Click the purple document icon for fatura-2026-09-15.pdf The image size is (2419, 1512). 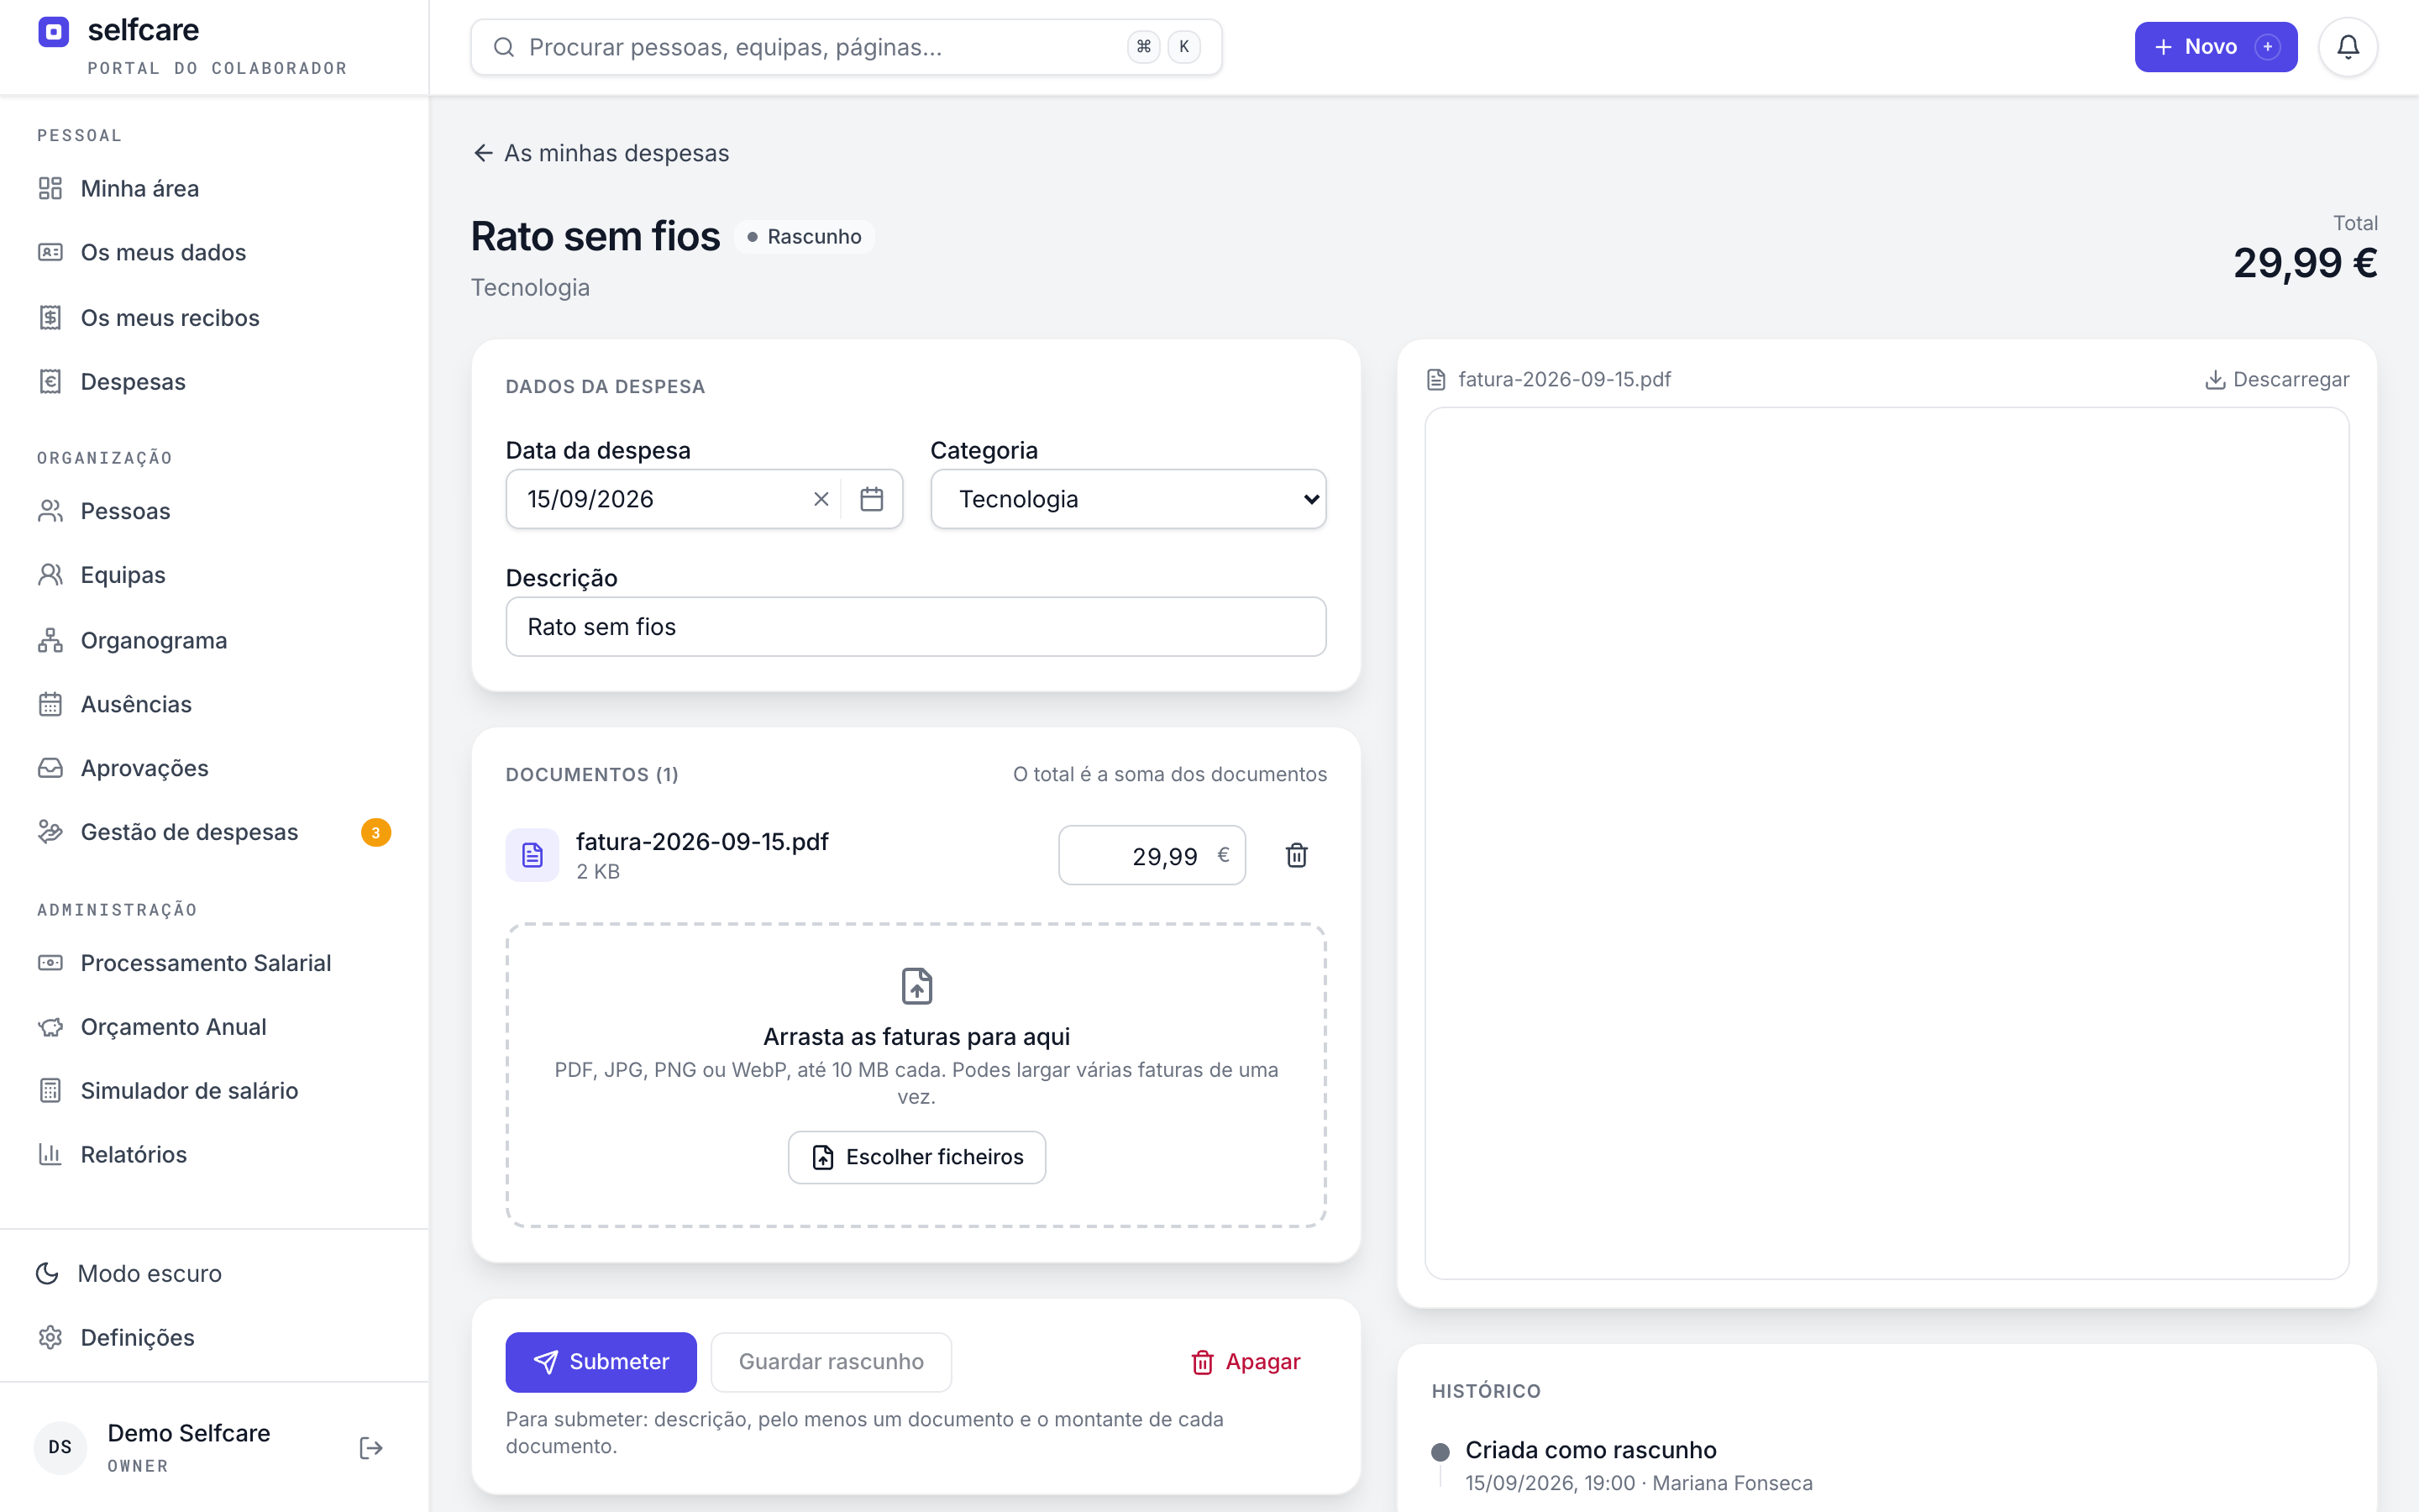click(532, 855)
